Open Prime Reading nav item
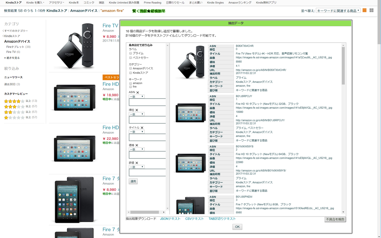This screenshot has height=238, width=381. (152, 3)
